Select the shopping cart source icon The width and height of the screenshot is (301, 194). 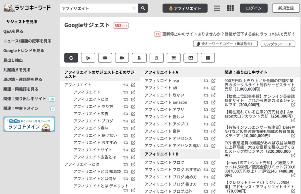point(173,58)
